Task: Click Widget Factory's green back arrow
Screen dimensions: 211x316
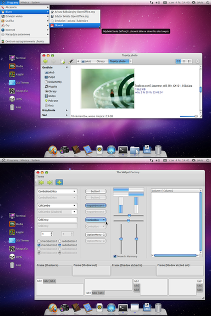Action: [41, 182]
